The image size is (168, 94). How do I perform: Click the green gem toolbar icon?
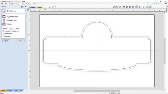click(143, 7)
